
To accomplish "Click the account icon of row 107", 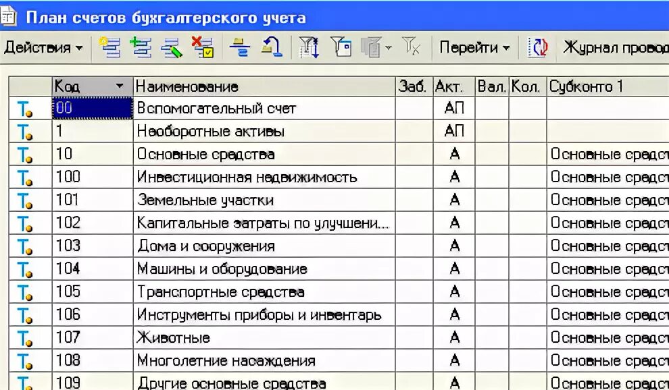I will (25, 339).
